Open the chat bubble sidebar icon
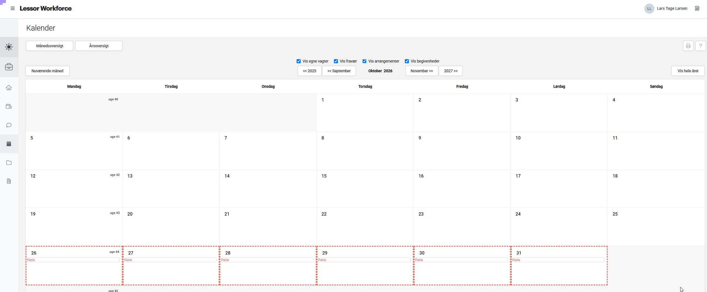The image size is (707, 292). coord(9,125)
